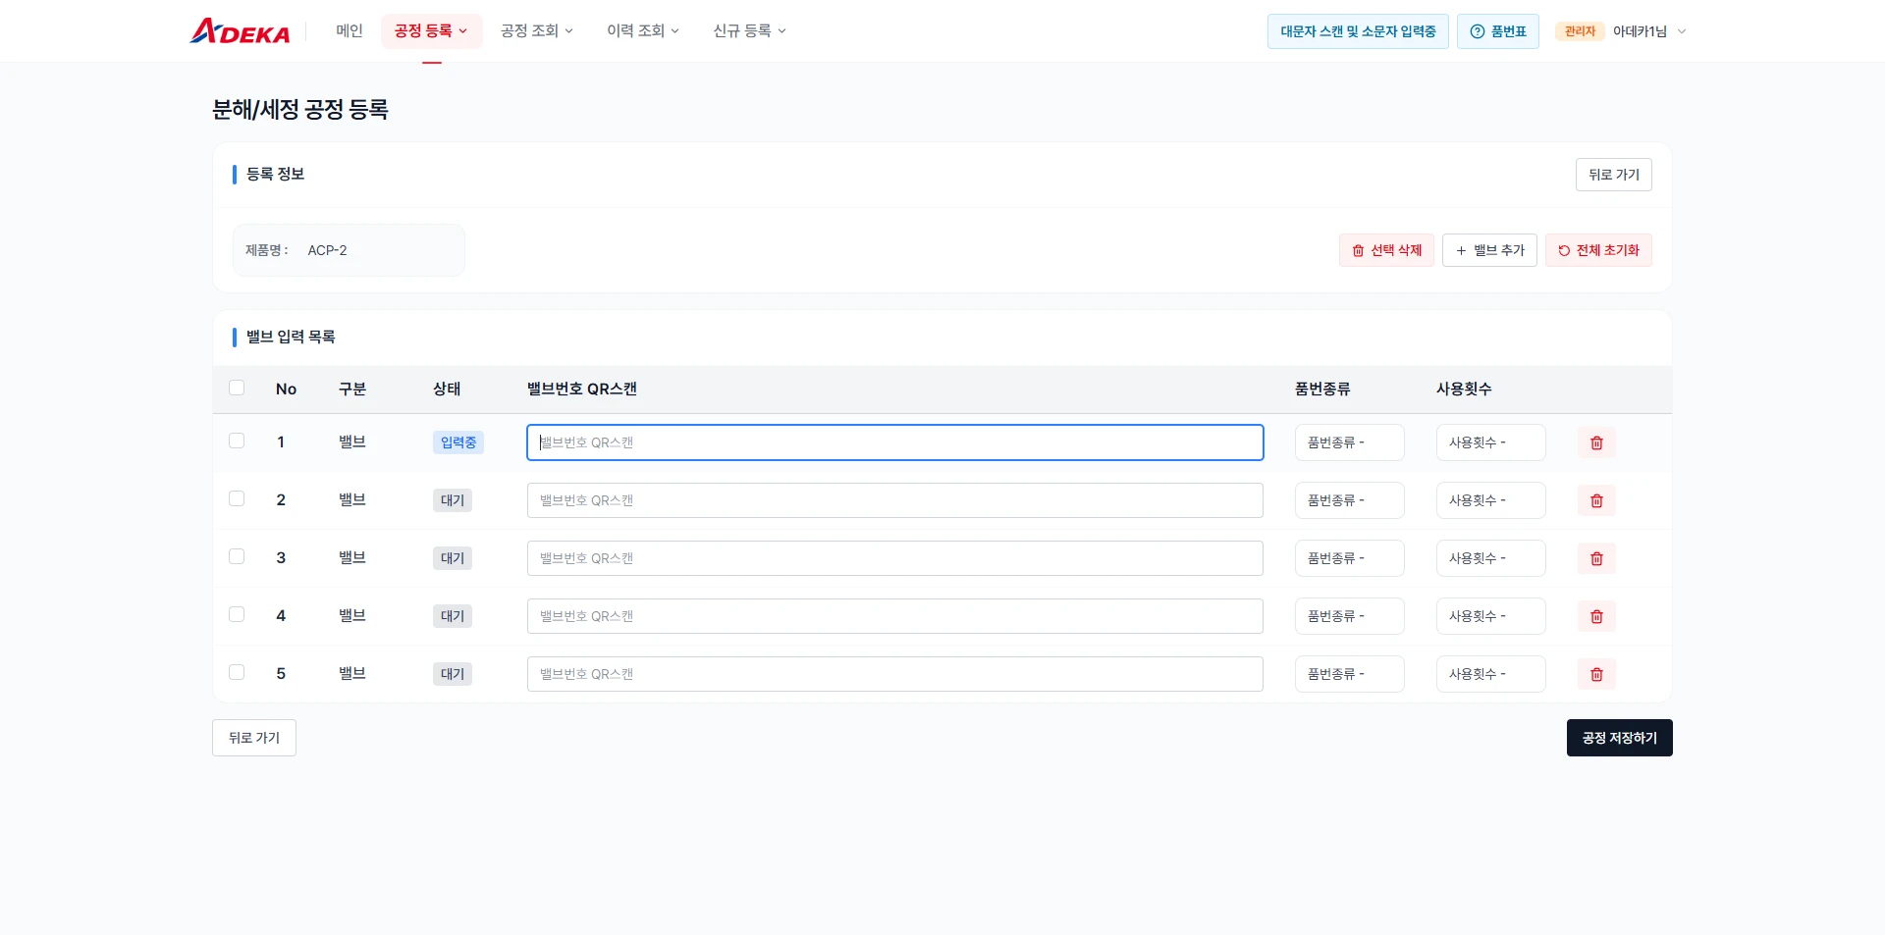This screenshot has width=1885, height=935.
Task: Click the product name ACP-2
Action: point(327,250)
